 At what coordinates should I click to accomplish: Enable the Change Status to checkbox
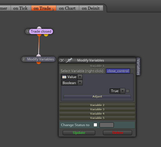96,125
